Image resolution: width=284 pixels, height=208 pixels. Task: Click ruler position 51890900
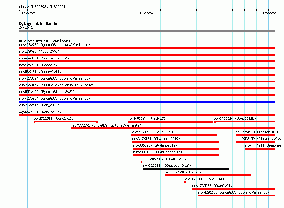(x=268, y=13)
